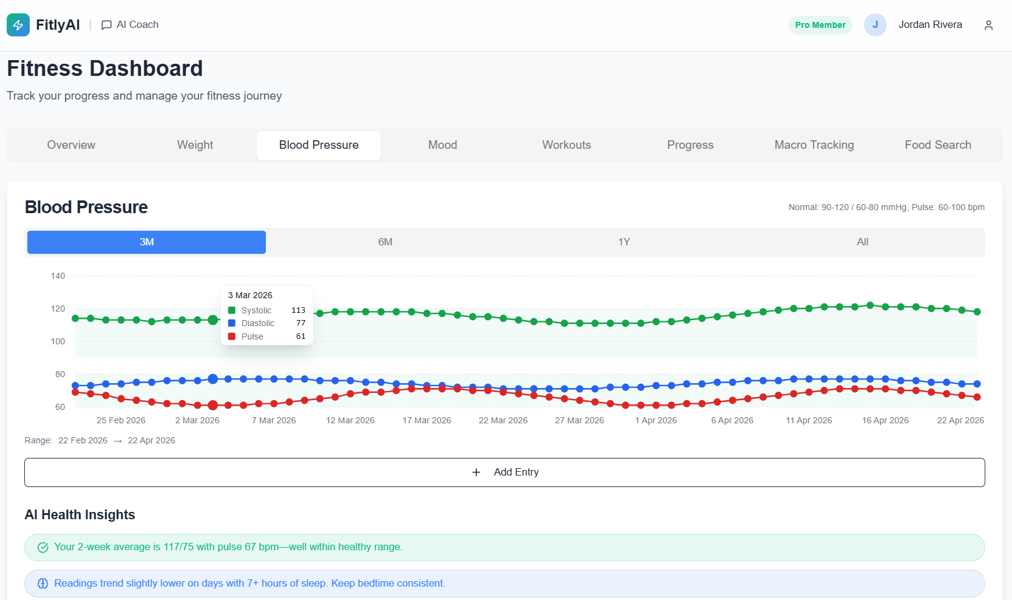Viewport: 1012px width, 600px height.
Task: Click the FitlyAI lightning bolt logo
Action: 18,25
